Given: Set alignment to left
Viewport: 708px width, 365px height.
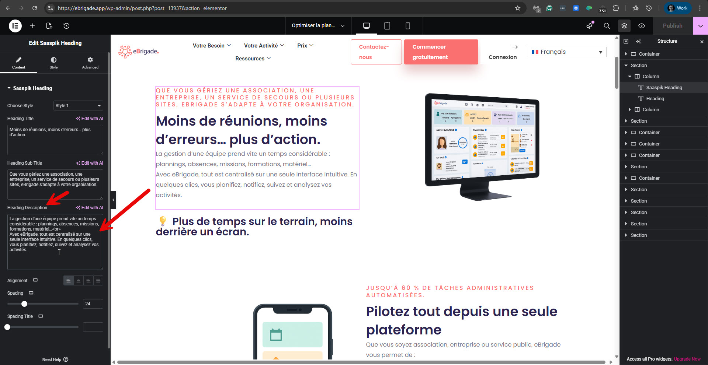Looking at the screenshot, I should (69, 281).
